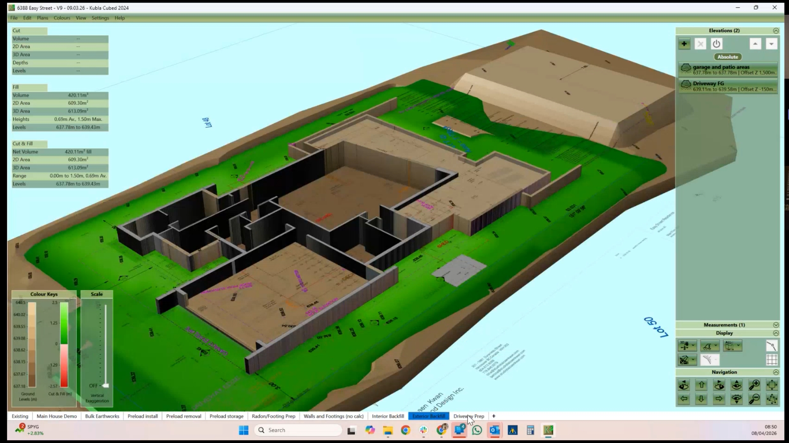
Task: Toggle the grid display button
Action: click(772, 360)
